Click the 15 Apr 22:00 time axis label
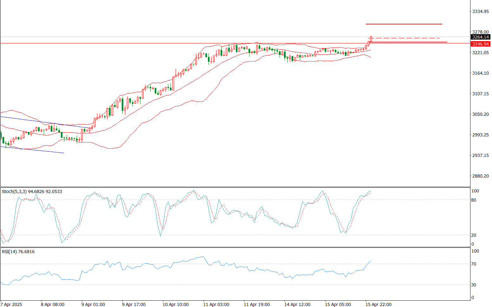The width and height of the screenshot is (492, 307). click(x=379, y=304)
